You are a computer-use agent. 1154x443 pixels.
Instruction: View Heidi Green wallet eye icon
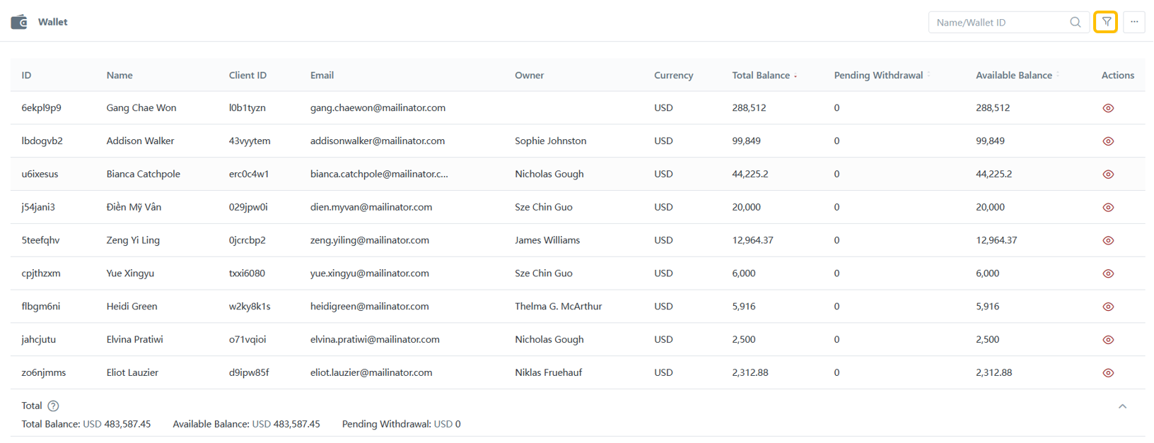(1108, 307)
